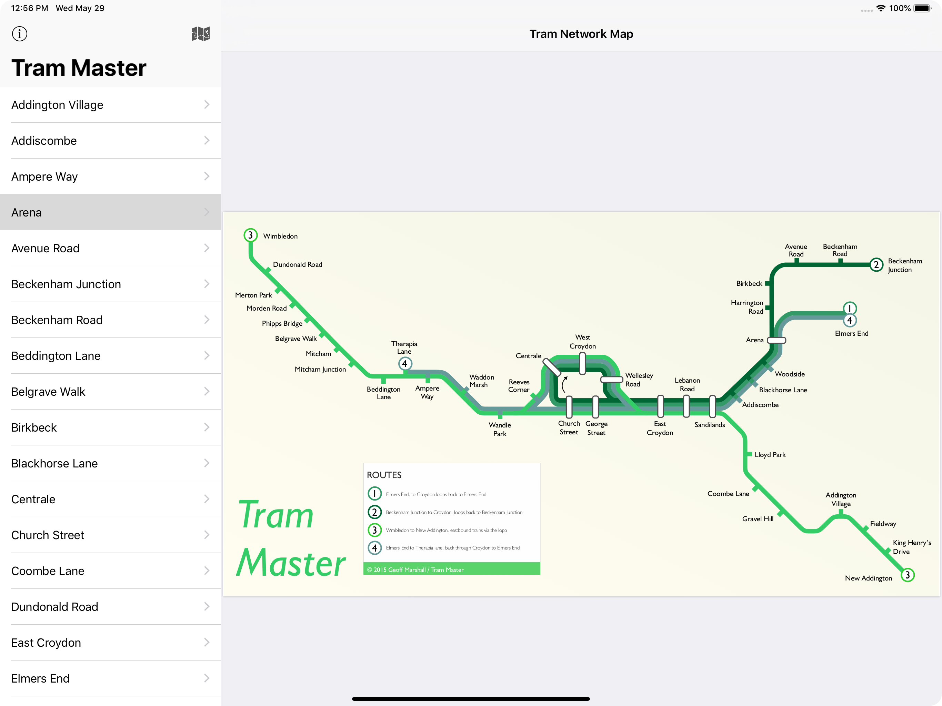The width and height of the screenshot is (942, 706).
Task: Click the Harrington Road label on map
Action: coord(747,307)
